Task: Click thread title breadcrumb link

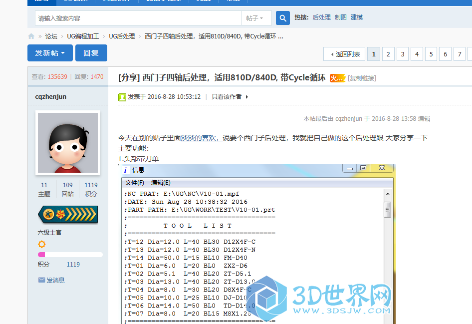Action: (214, 36)
